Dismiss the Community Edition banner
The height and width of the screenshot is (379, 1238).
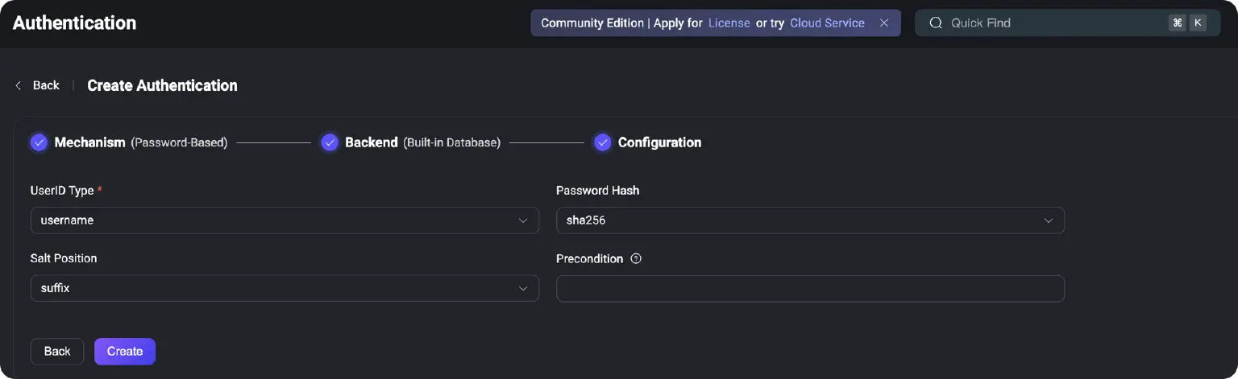[x=884, y=23]
